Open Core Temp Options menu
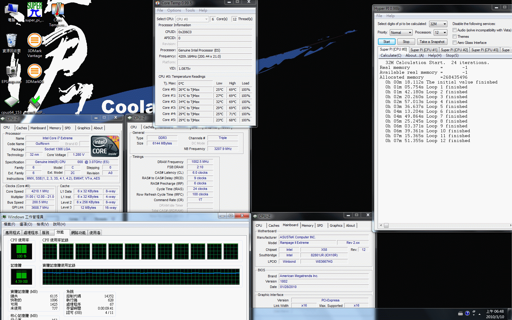Screen dimensions: 512x320 point(174,10)
